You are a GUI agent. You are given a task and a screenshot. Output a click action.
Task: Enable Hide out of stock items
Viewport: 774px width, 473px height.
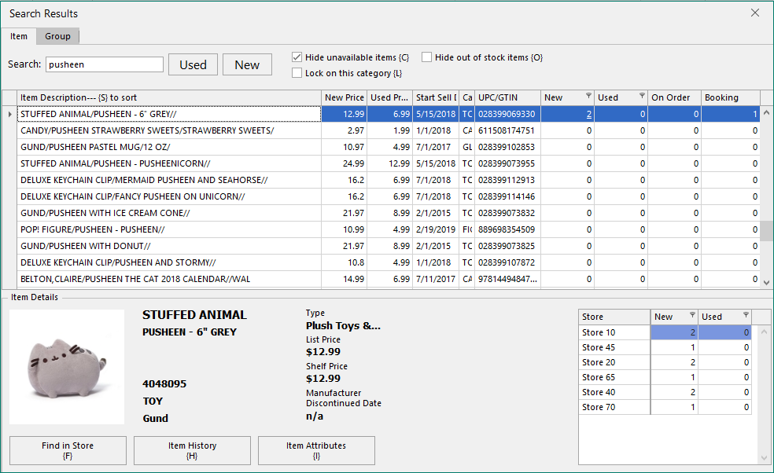pyautogui.click(x=426, y=57)
